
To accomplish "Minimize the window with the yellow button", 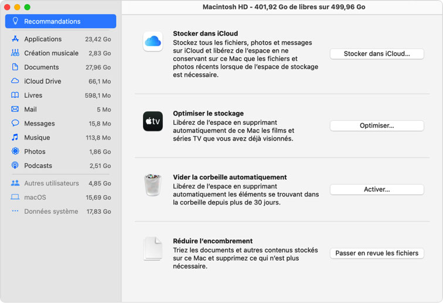I will 17,7.
